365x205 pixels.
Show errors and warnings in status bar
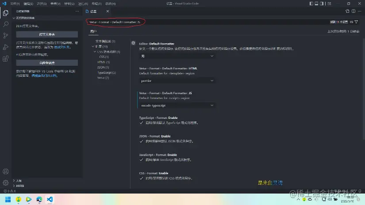click(x=10, y=191)
